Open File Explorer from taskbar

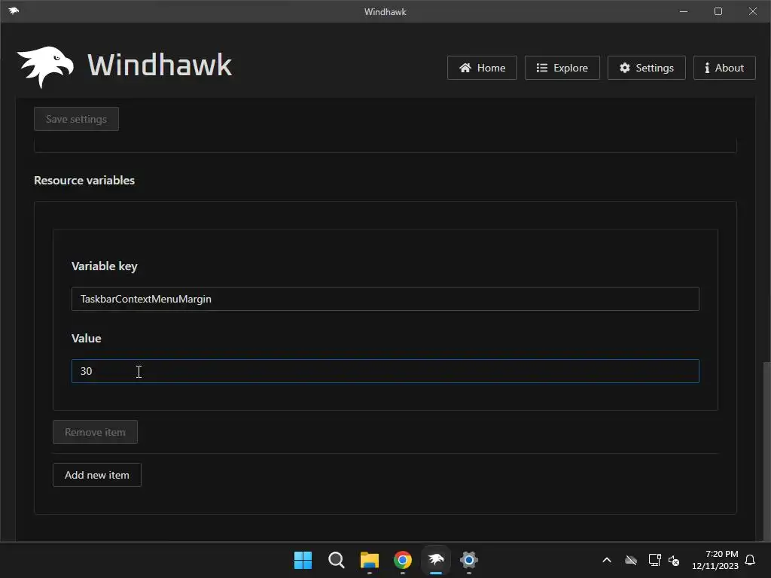[x=369, y=560]
